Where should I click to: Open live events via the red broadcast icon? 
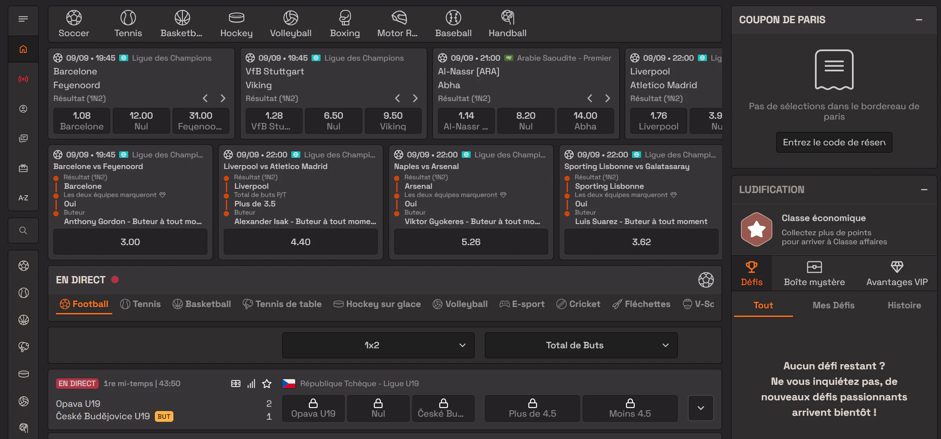point(23,79)
